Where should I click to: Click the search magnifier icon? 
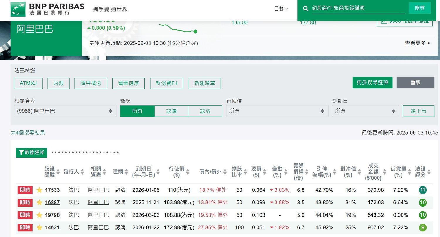point(306,9)
